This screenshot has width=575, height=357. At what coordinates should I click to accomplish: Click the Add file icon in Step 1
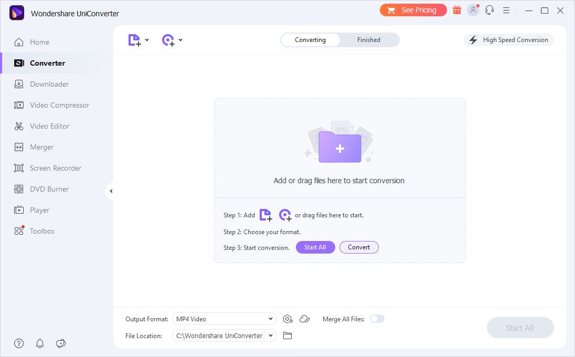tap(266, 215)
